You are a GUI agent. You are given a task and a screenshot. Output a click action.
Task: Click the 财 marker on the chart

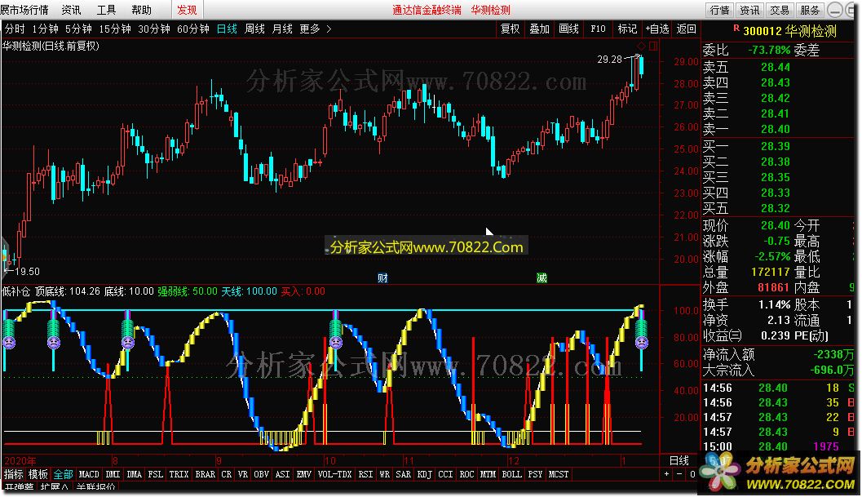click(x=382, y=278)
